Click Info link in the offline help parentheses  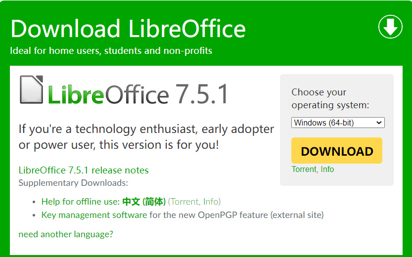point(211,202)
